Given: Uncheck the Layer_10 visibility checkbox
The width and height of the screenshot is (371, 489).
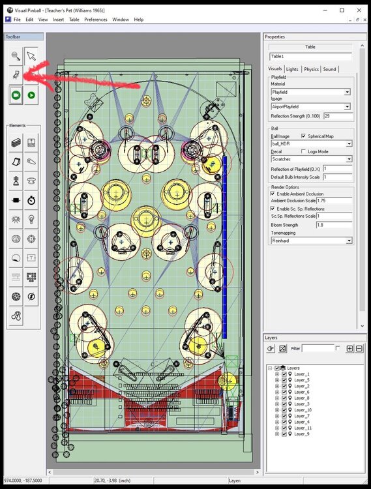Looking at the screenshot, I should pyautogui.click(x=284, y=410).
